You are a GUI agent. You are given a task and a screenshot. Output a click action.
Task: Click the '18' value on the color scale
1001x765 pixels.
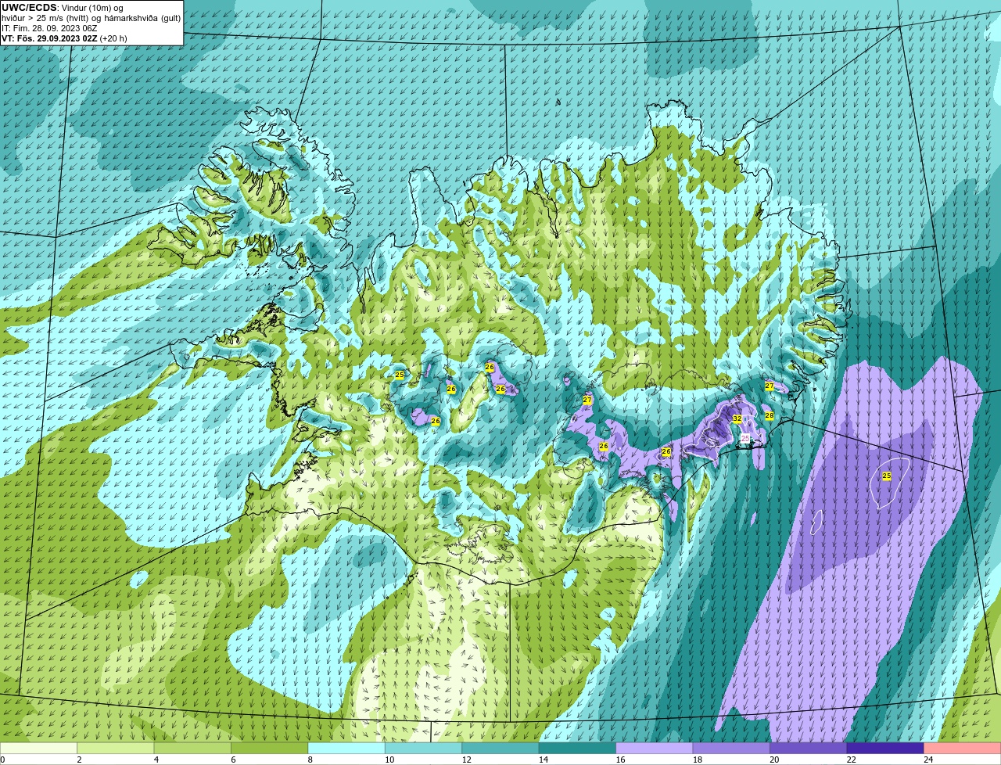tap(698, 760)
